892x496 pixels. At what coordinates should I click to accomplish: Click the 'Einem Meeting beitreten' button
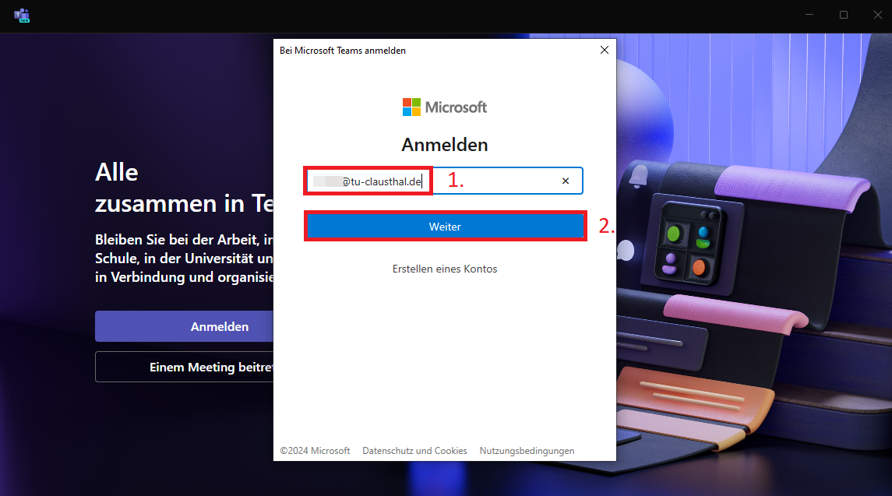pos(185,367)
